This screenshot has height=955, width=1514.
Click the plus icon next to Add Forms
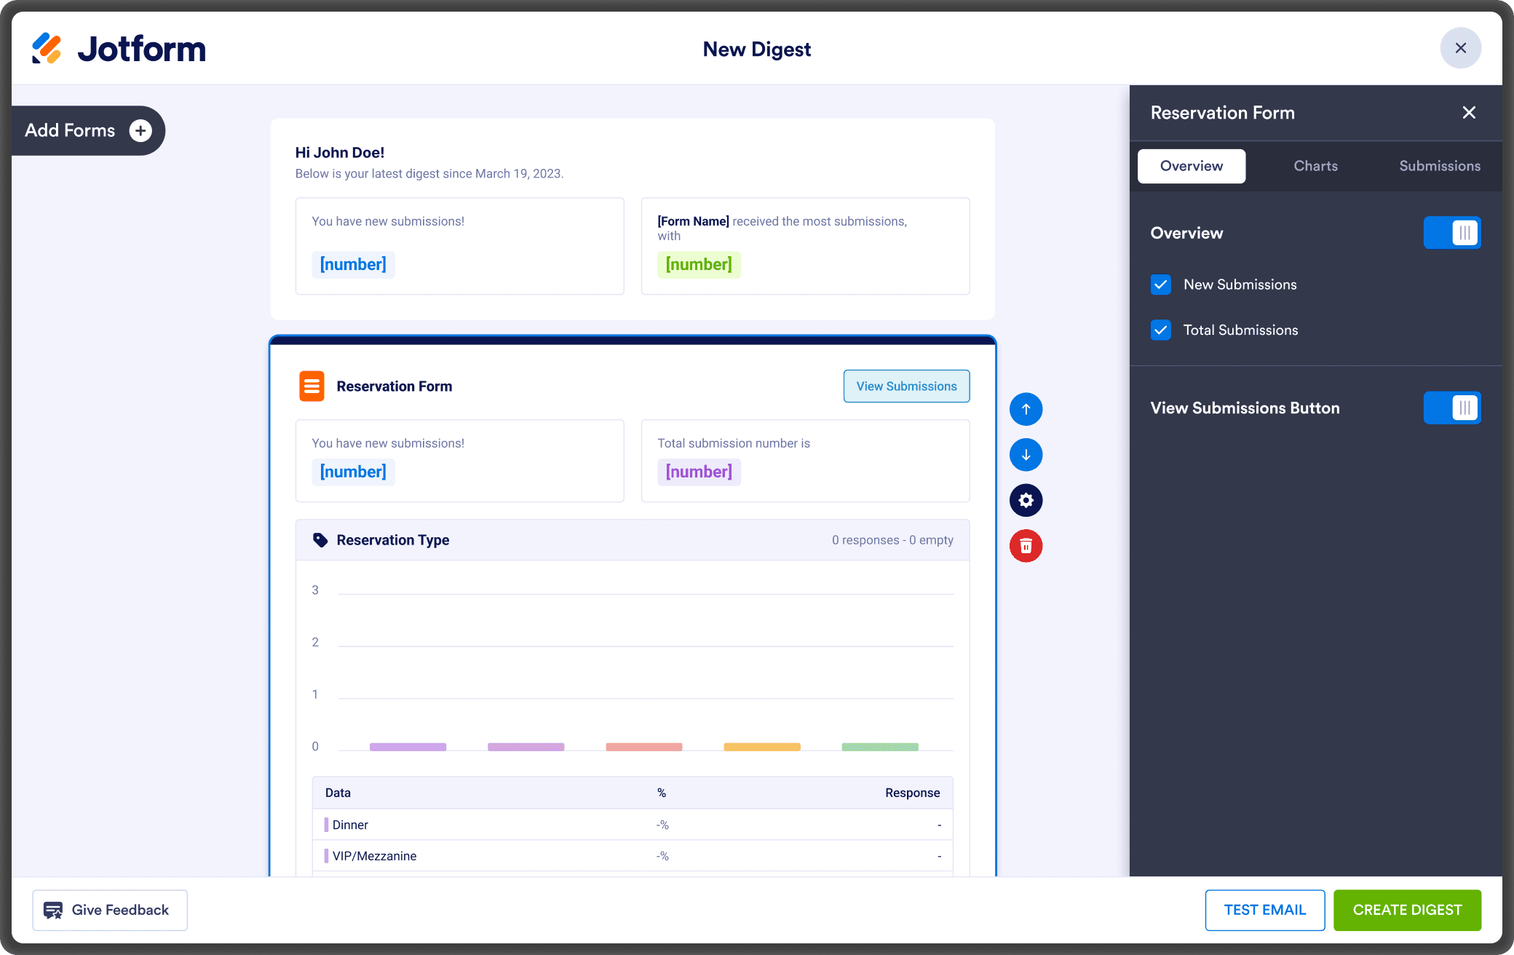tap(140, 130)
